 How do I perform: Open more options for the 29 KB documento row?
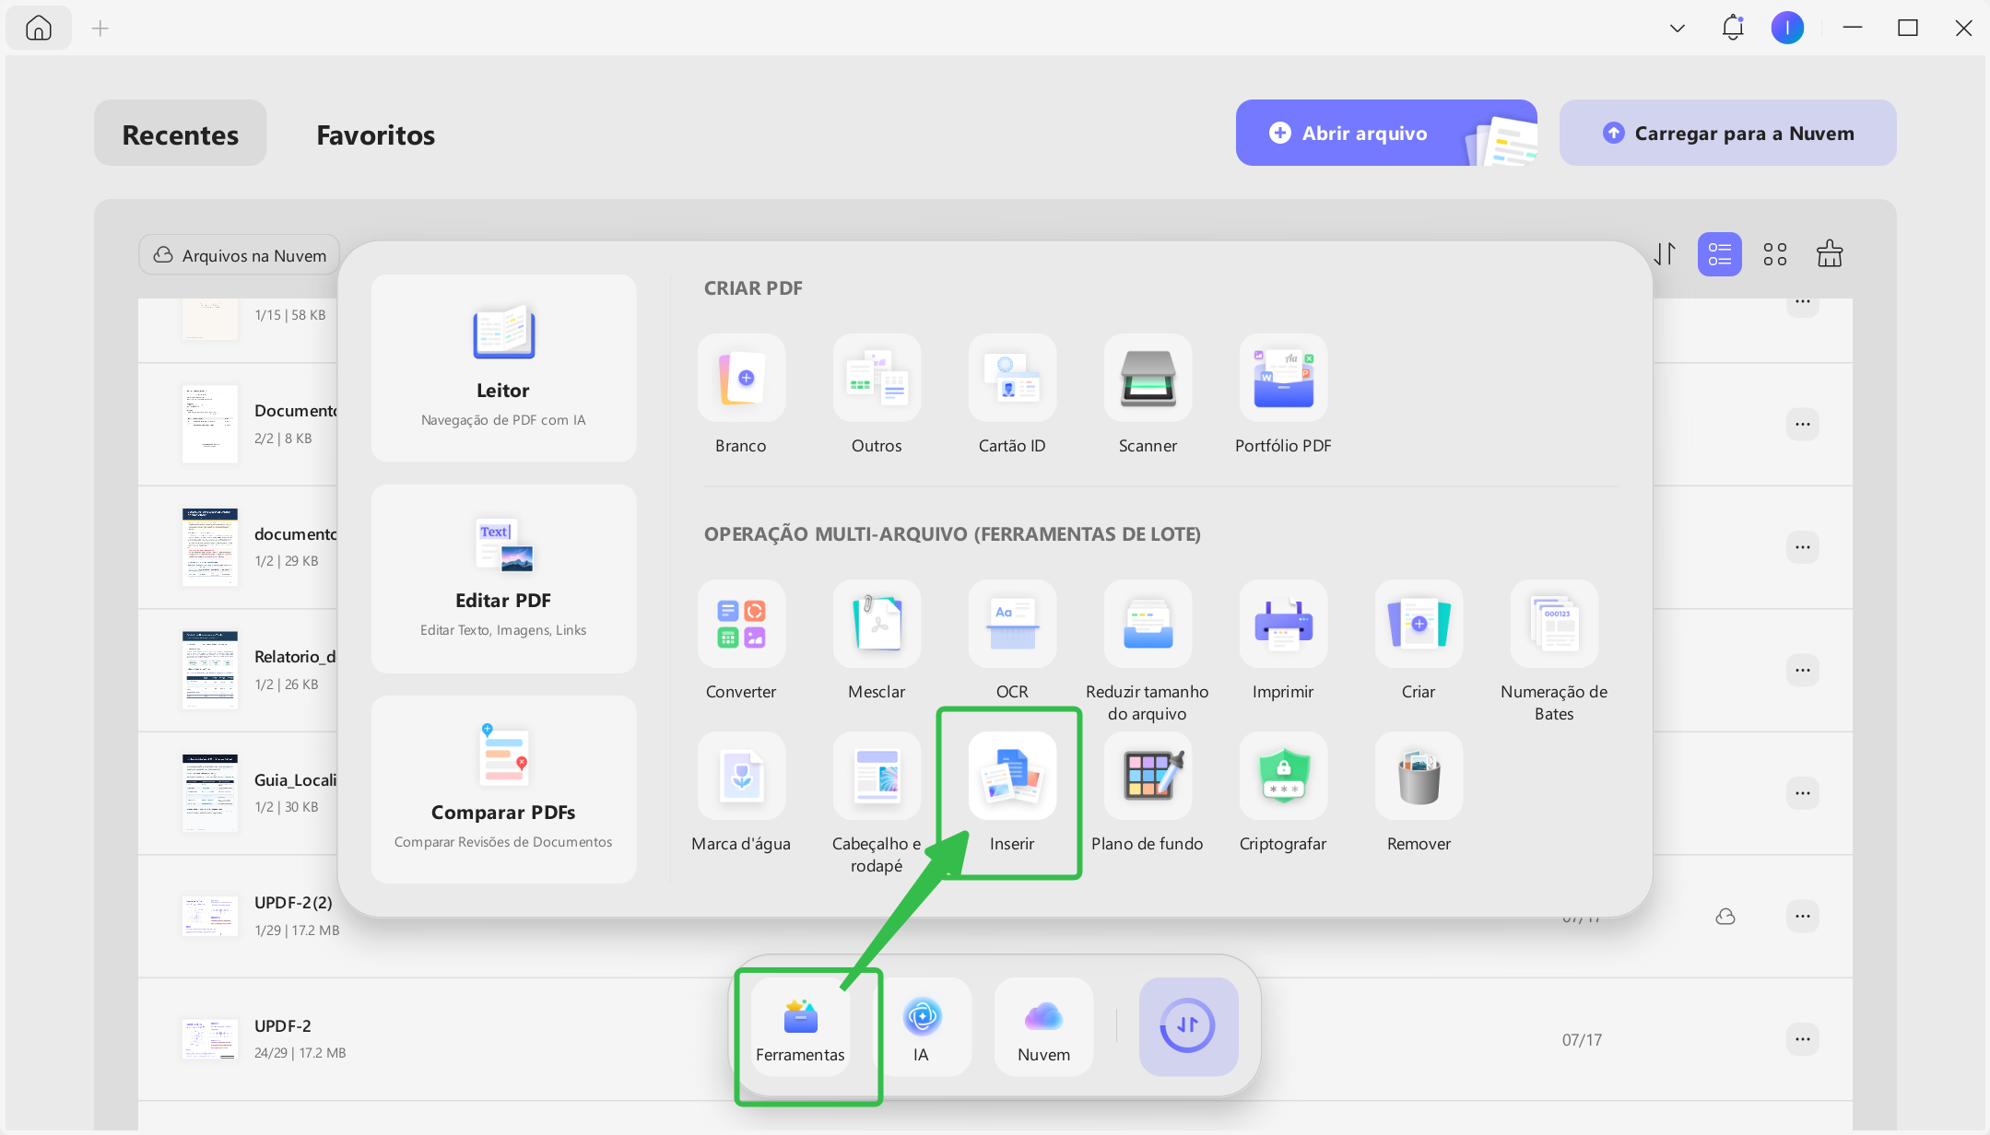click(1803, 547)
